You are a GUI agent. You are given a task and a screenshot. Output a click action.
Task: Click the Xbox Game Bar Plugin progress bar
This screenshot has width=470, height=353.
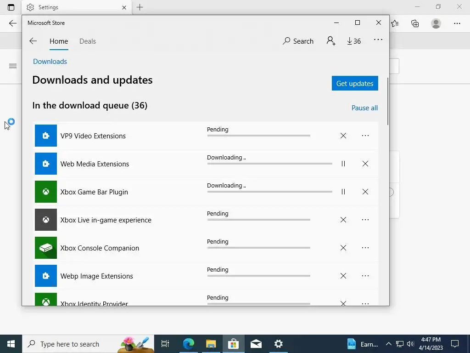tap(270, 192)
